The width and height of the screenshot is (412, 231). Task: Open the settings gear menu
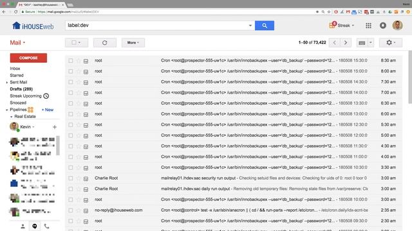[391, 43]
